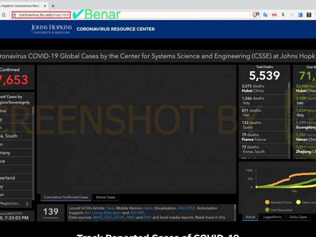The width and height of the screenshot is (316, 237).
Task: Click the gray A-shaped extension icon
Action: (x=291, y=15)
